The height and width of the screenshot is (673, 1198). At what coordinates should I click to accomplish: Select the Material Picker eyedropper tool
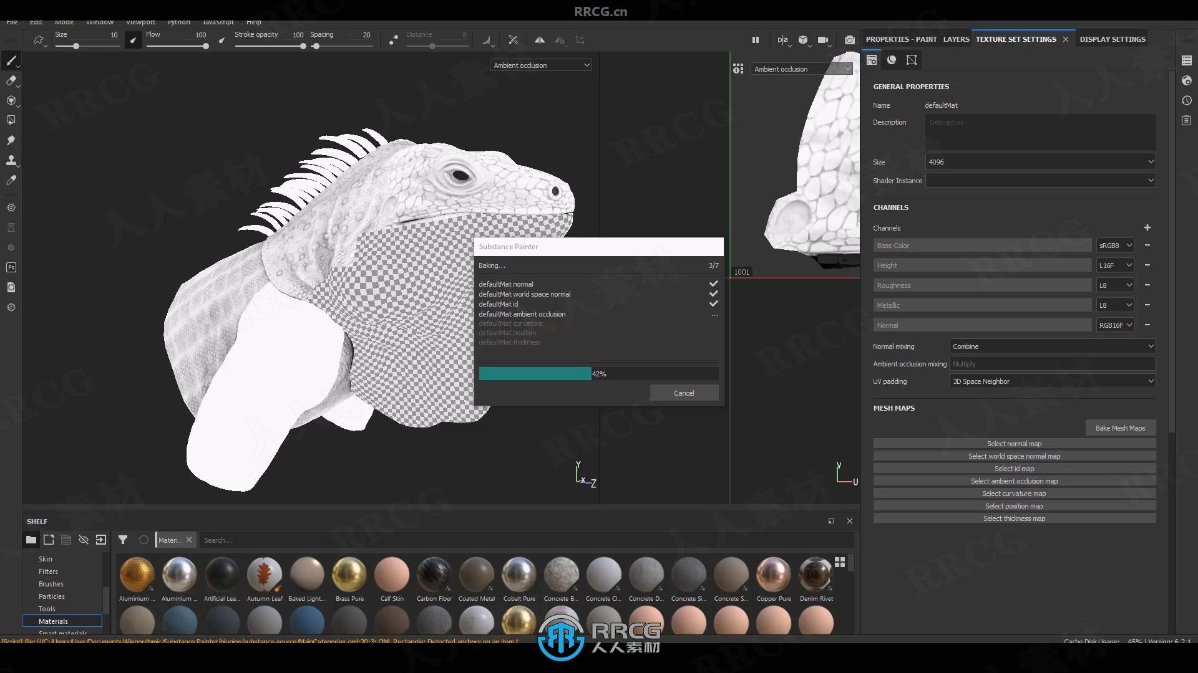[x=11, y=180]
